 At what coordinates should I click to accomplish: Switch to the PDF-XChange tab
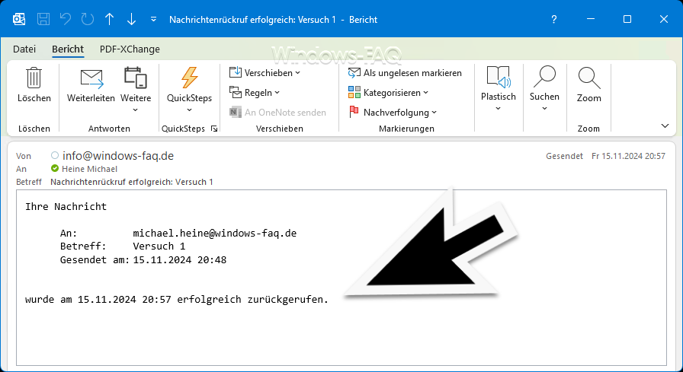(130, 49)
